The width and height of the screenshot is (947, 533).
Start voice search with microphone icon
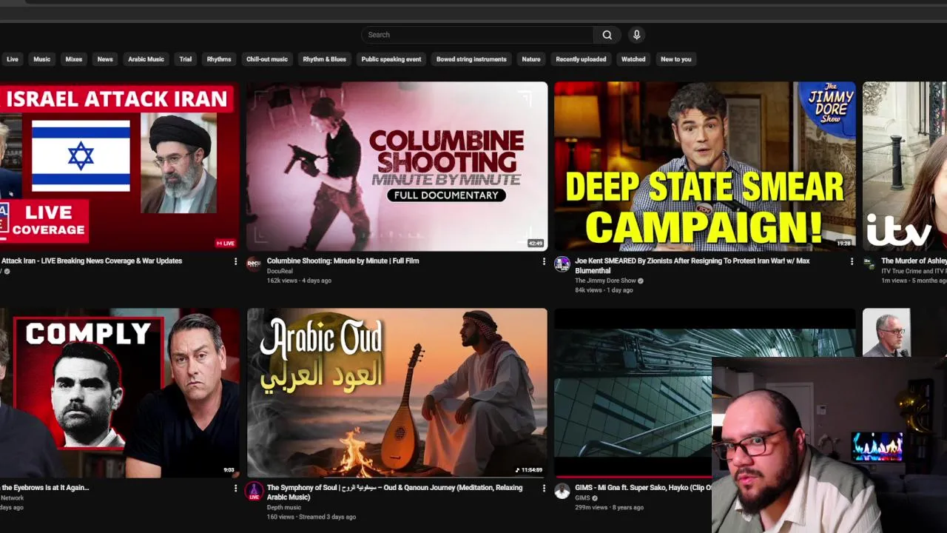click(636, 35)
